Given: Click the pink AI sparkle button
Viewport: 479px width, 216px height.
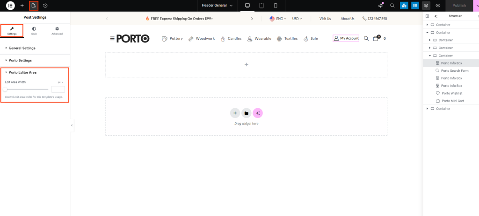Looking at the screenshot, I should [x=258, y=113].
